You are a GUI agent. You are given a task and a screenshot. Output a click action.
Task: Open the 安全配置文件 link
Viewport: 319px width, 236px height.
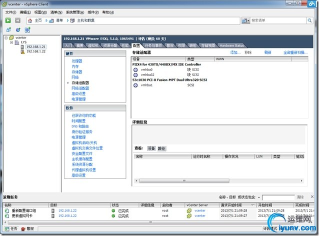coord(82,153)
